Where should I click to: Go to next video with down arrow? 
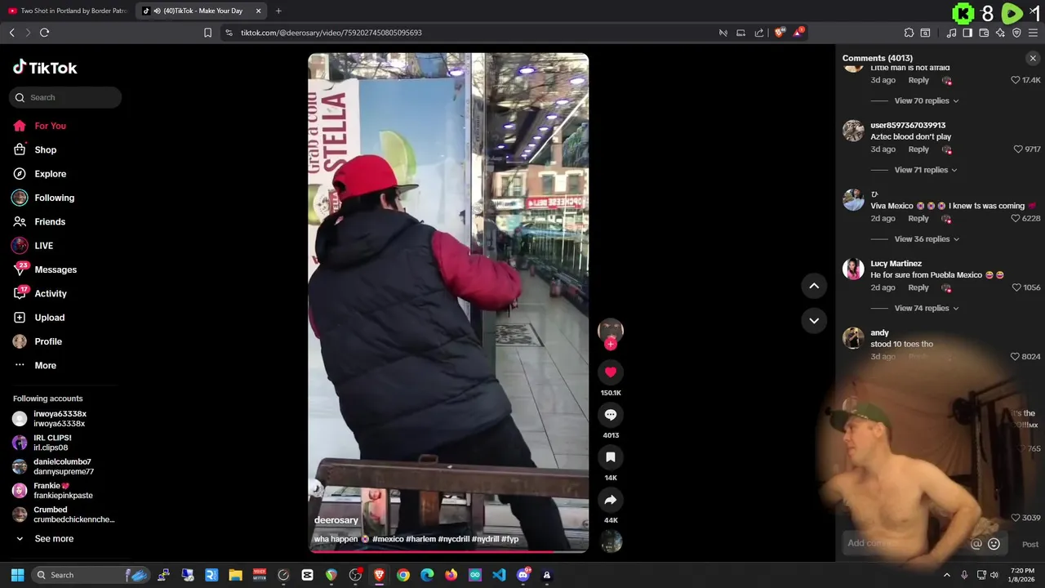pyautogui.click(x=814, y=320)
